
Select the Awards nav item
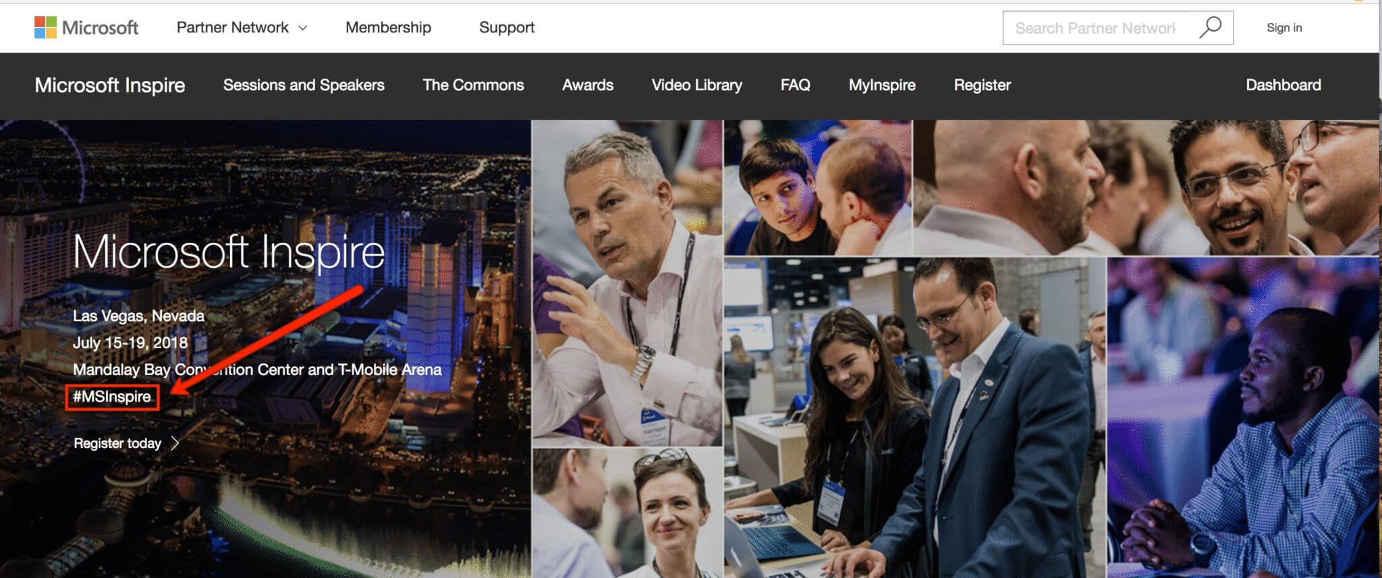tap(588, 85)
